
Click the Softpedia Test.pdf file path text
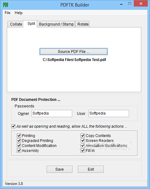point(74,60)
